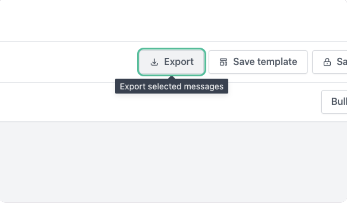Activate the green-outlined Export button
347x203 pixels.
pos(171,62)
